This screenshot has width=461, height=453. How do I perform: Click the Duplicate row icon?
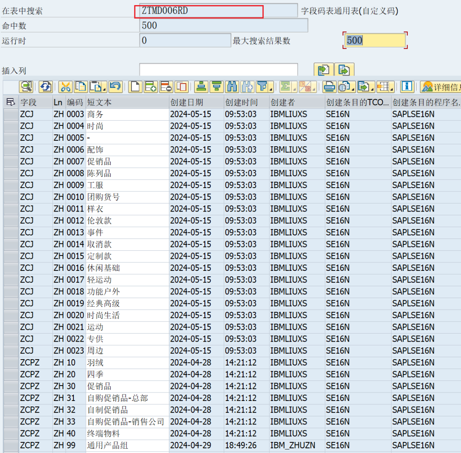[181, 87]
